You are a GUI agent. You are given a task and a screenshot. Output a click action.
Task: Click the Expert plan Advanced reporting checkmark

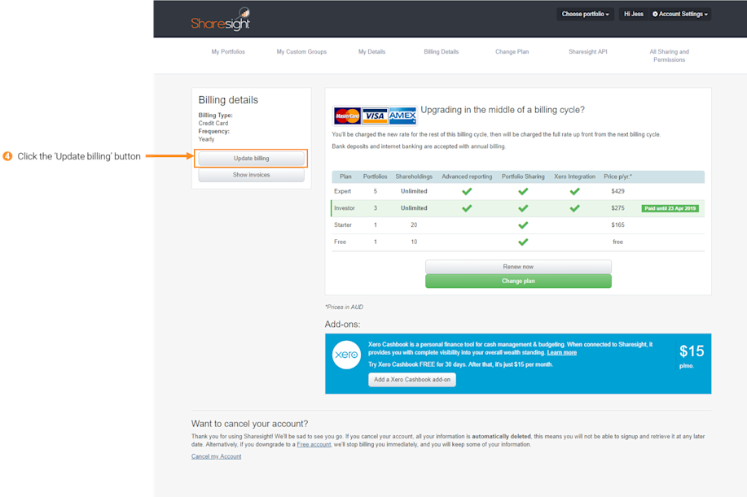coord(467,191)
